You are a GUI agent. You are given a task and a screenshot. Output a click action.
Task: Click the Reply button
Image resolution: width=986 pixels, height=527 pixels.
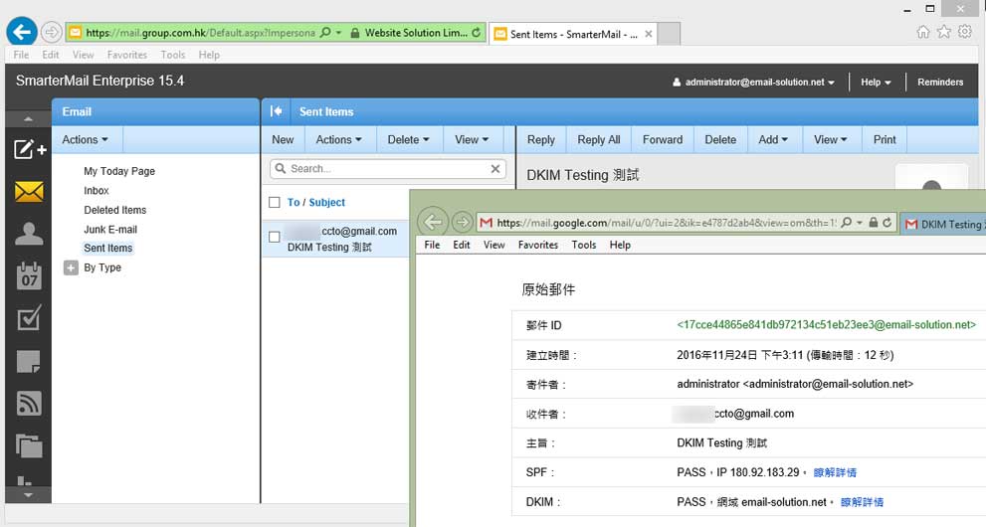pos(541,139)
